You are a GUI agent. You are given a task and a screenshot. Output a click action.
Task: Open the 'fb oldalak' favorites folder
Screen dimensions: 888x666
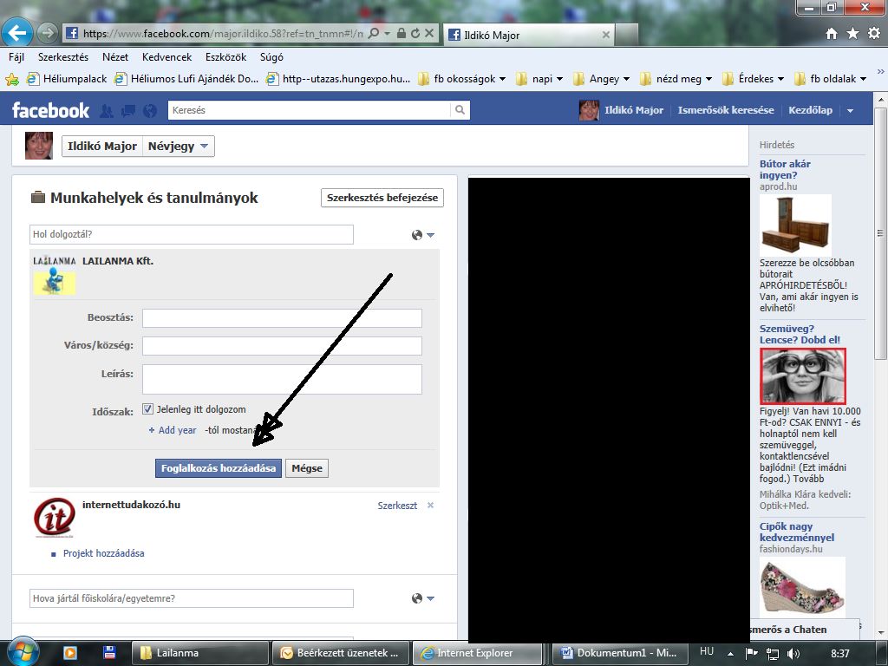click(830, 79)
